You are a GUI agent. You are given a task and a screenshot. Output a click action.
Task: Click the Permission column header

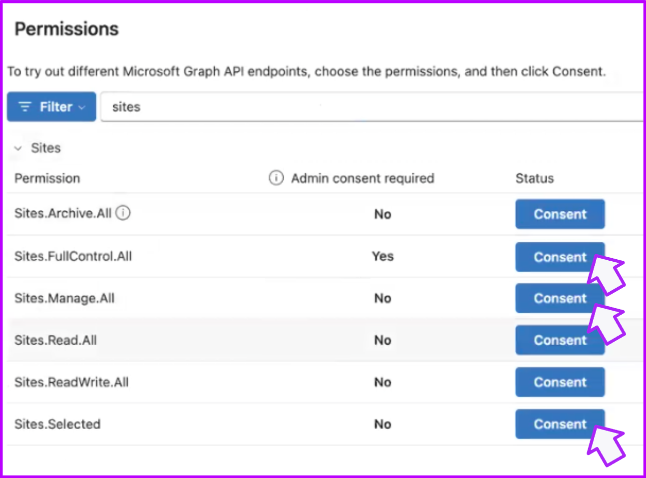(47, 178)
